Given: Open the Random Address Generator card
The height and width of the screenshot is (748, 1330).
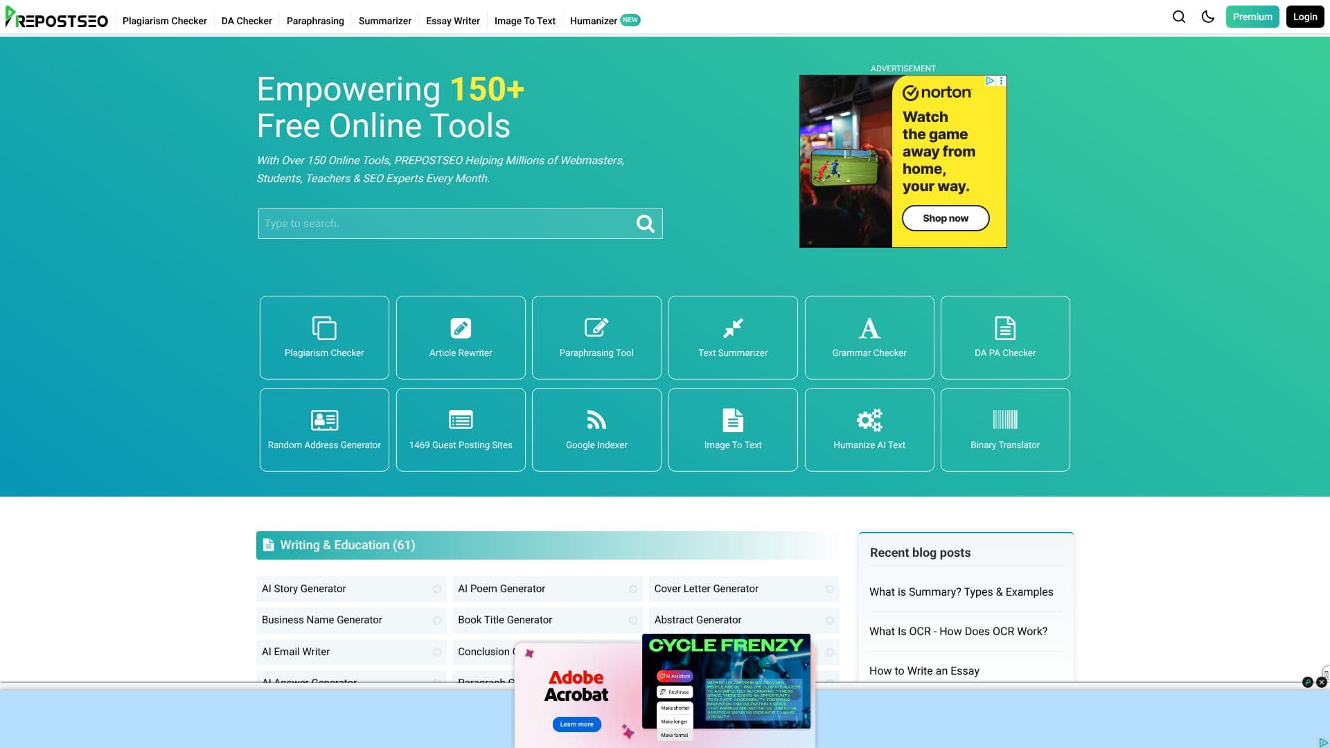Looking at the screenshot, I should click(324, 429).
